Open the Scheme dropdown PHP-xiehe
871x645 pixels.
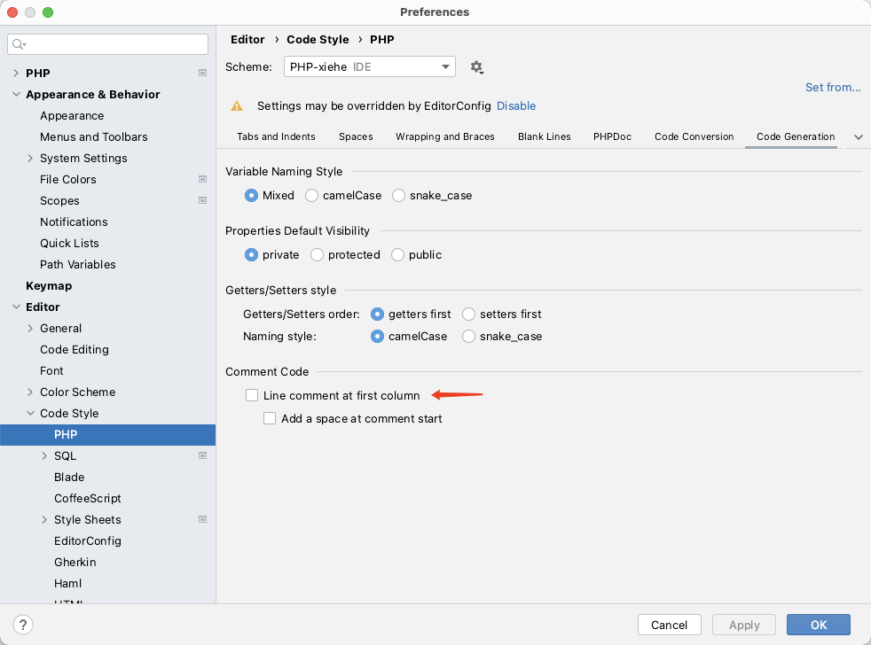[x=369, y=66]
